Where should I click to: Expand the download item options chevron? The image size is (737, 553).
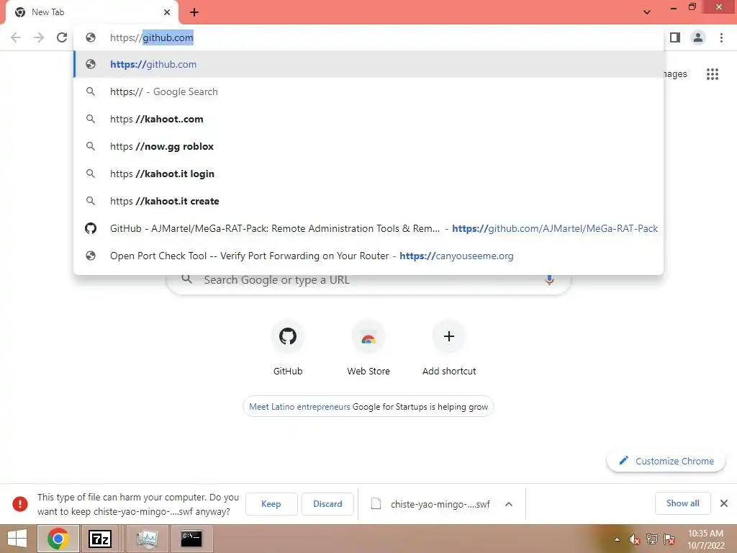pyautogui.click(x=509, y=504)
